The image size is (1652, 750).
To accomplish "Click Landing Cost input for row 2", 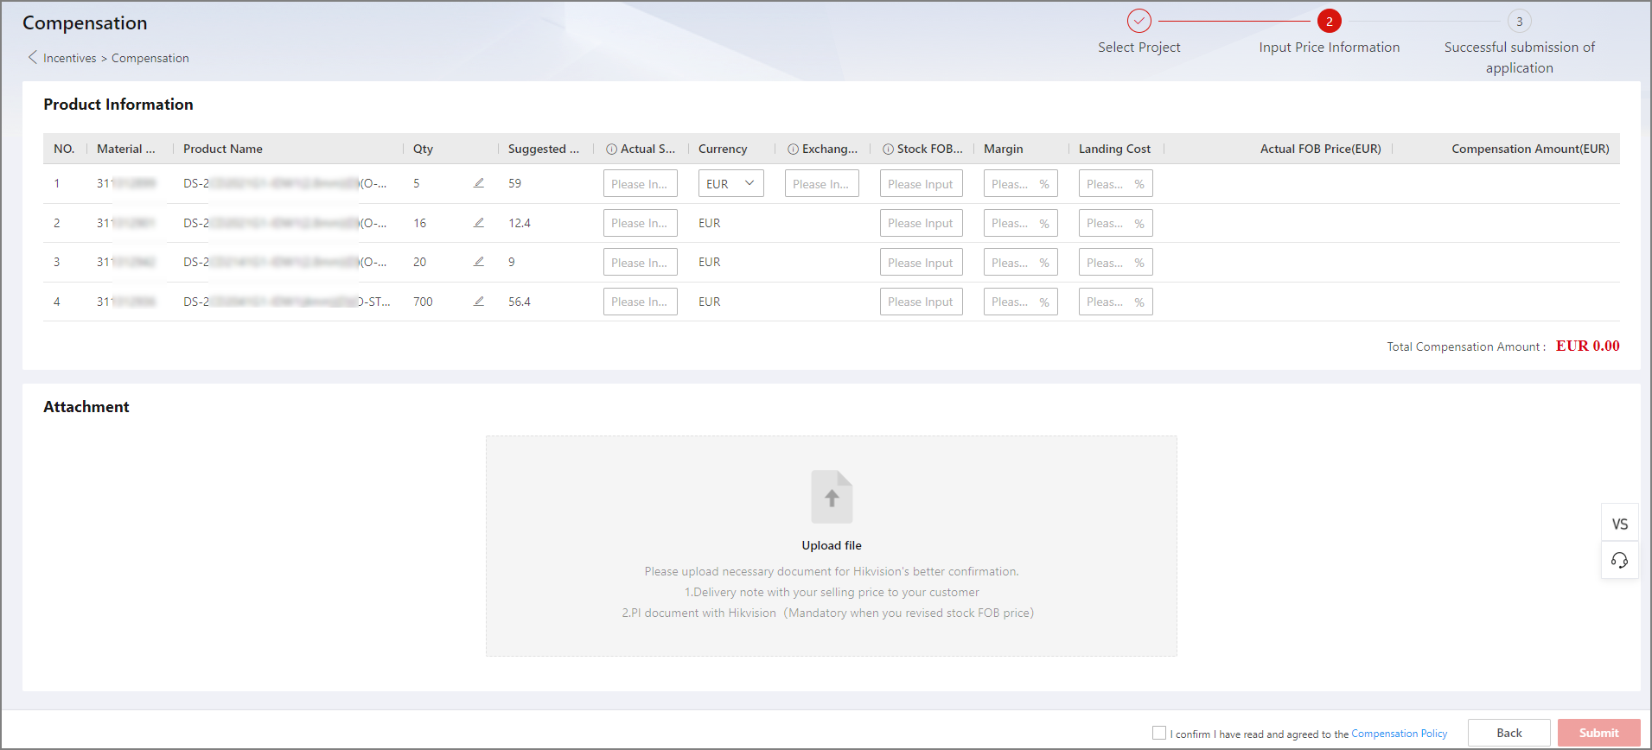I will [1116, 223].
